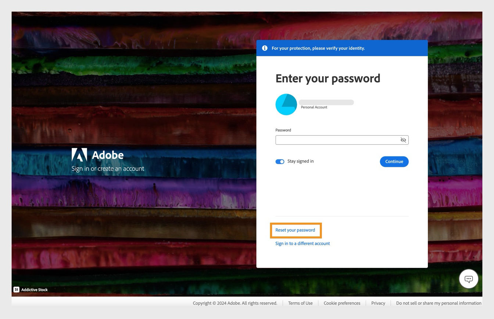Click the Addictive Stock photo credit
Viewport: 494px width, 319px height.
[x=34, y=290]
